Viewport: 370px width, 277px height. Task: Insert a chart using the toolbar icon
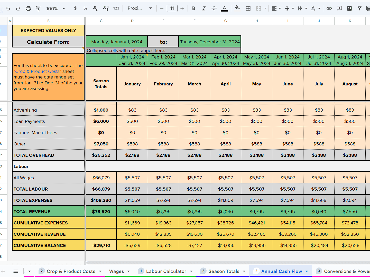349,8
